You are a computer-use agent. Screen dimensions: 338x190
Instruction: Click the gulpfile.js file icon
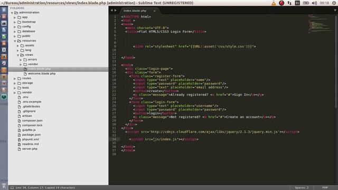coord(19,130)
